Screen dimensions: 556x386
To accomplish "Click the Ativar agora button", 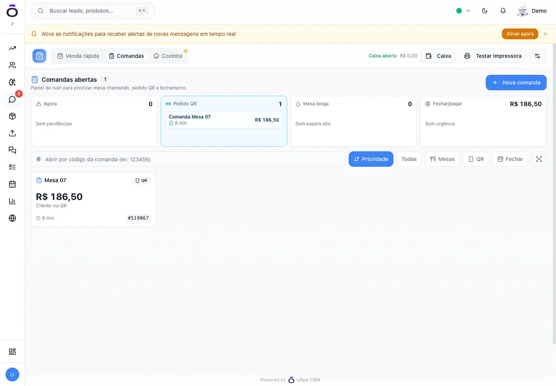I will point(520,34).
